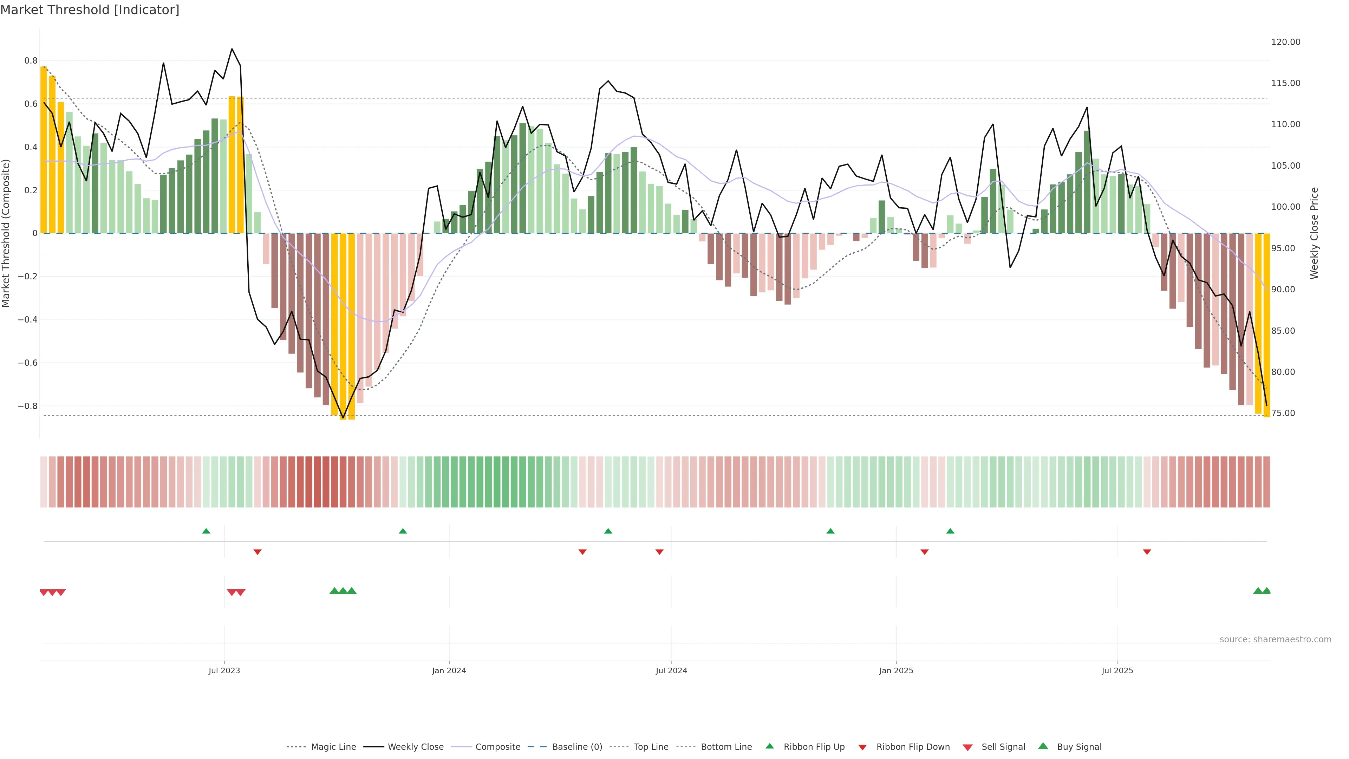1349x759 pixels.
Task: Click the last green ribbon flip up marker
Action: tap(950, 531)
